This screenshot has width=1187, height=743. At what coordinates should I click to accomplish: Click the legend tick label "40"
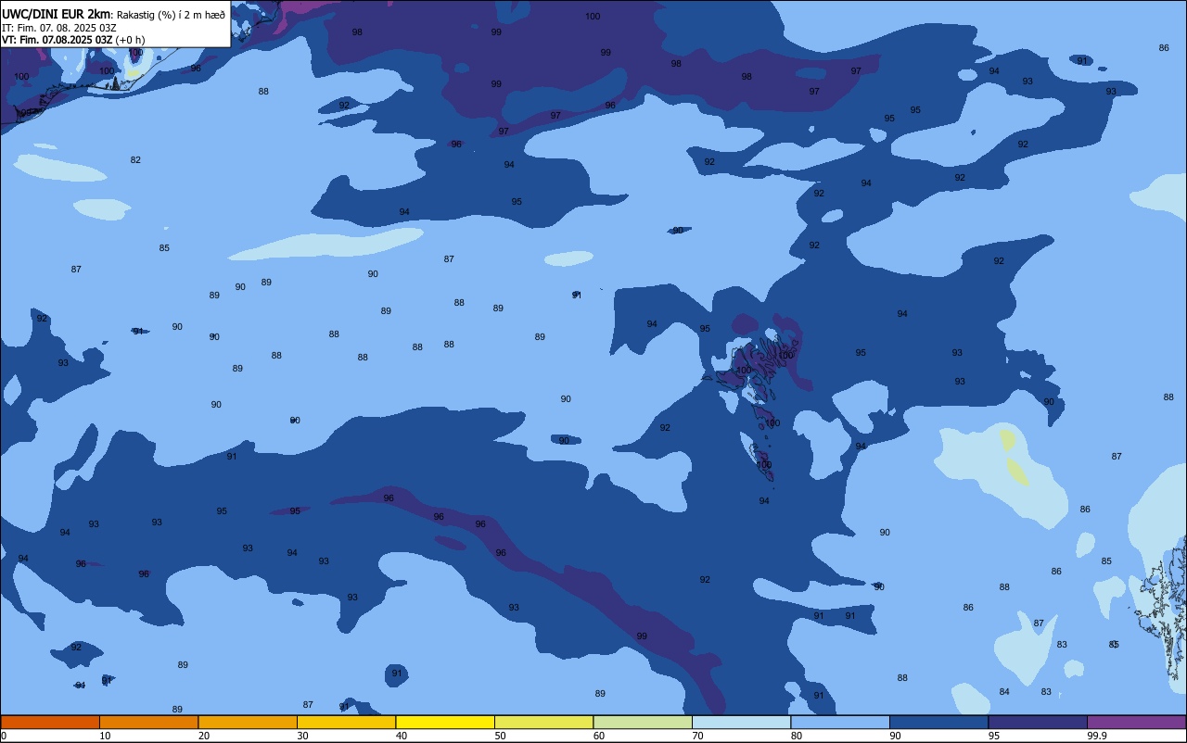[x=402, y=736]
